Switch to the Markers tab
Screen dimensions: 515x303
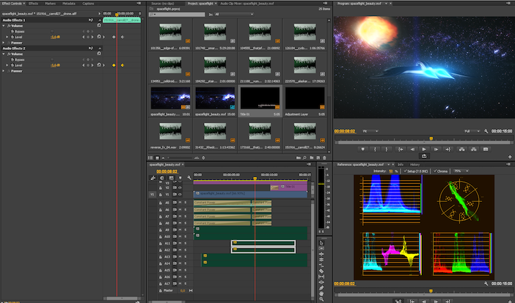pos(50,3)
